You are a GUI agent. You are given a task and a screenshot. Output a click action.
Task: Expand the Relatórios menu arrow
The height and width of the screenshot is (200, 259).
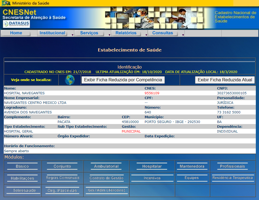[146, 35]
